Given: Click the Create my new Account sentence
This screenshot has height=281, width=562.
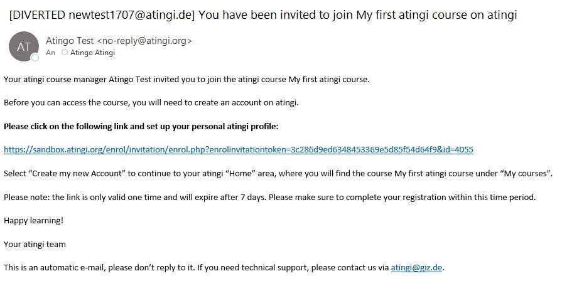Looking at the screenshot, I should click(x=278, y=174).
